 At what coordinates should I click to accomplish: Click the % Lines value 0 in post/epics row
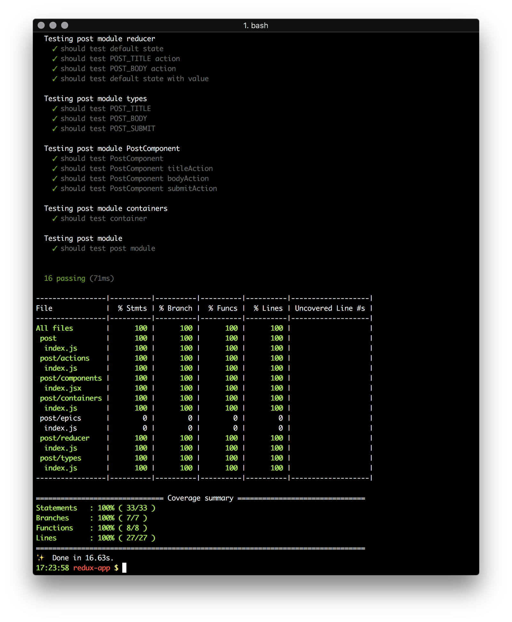click(x=281, y=418)
